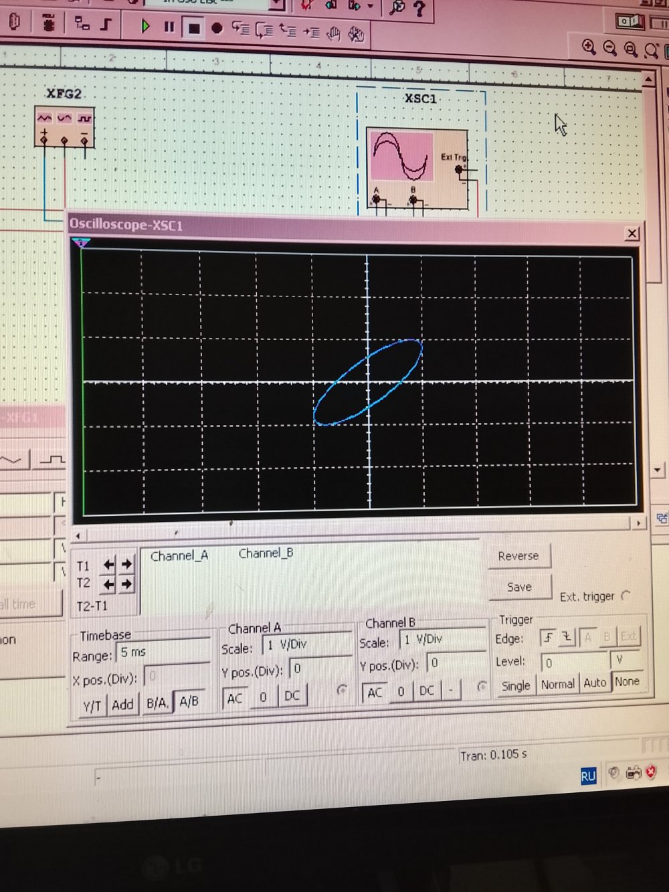This screenshot has height=892, width=669.
Task: Stop the simulation
Action: pyautogui.click(x=194, y=28)
